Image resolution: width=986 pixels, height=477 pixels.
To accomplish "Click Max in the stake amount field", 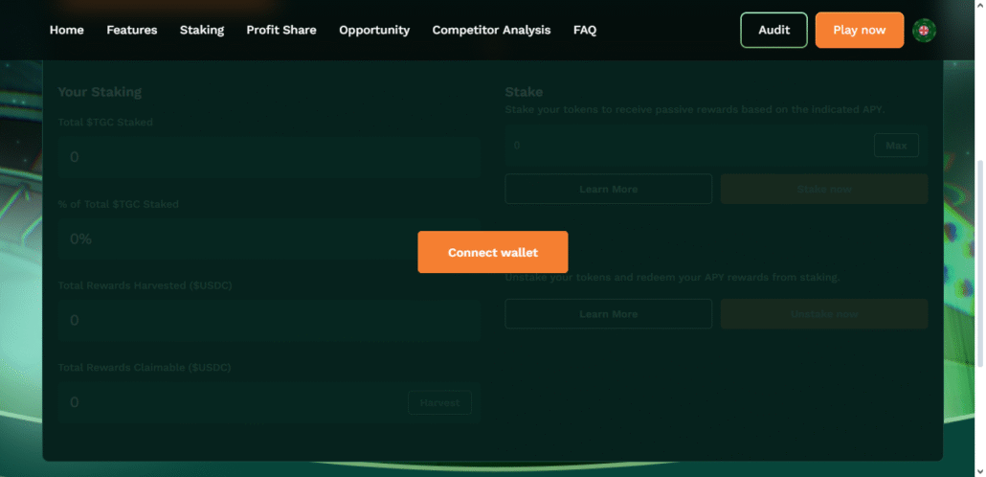I will (895, 146).
